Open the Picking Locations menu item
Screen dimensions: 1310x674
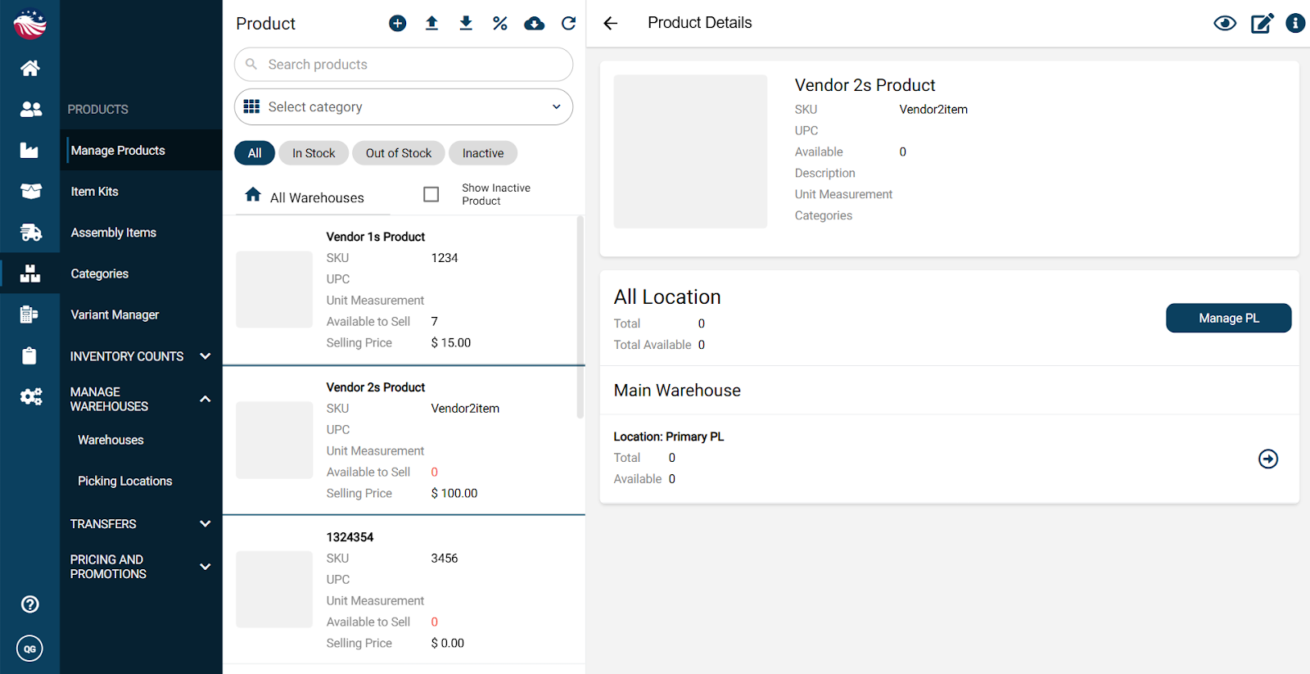(x=124, y=482)
